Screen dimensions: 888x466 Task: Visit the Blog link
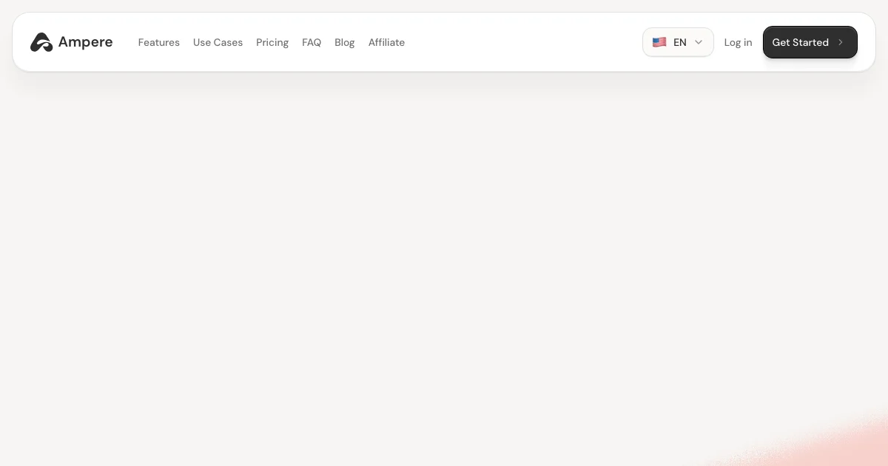point(345,42)
